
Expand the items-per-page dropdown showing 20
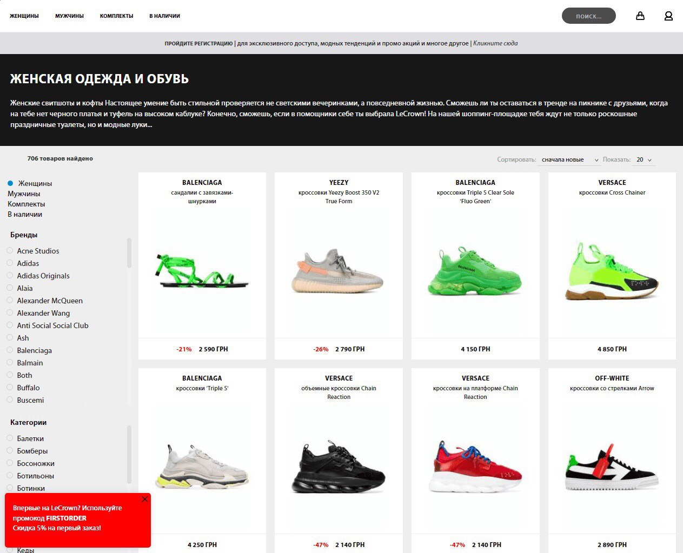click(644, 160)
